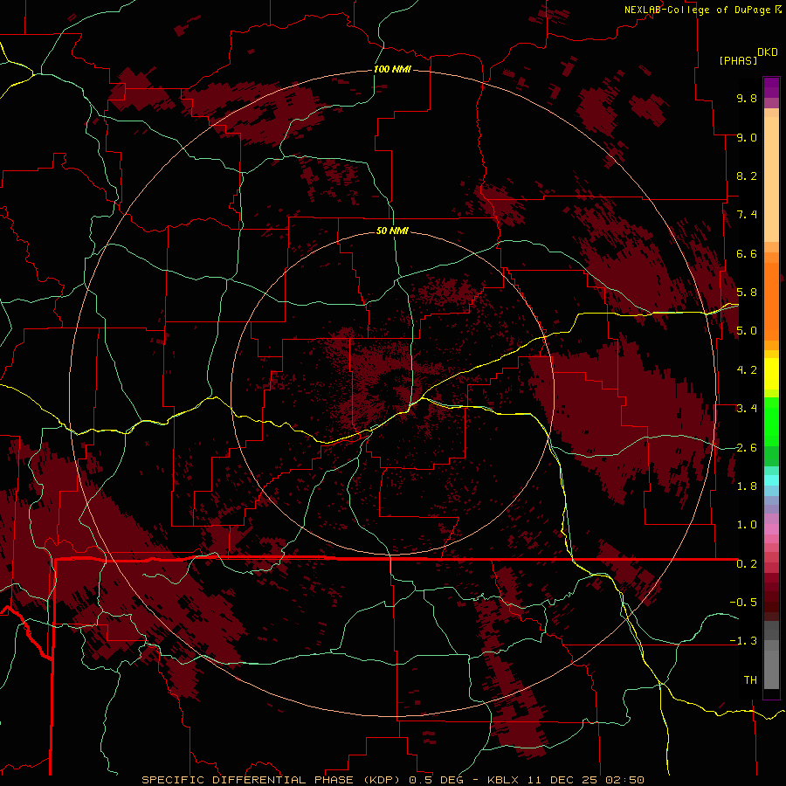
Task: Pick the yellow segment of the color bar
Action: pos(771,374)
